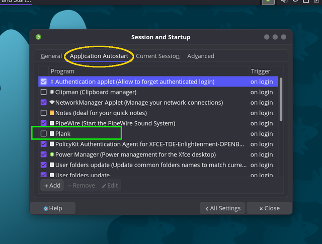
Task: Uncheck the PolicyKit Authentication Agent checkbox
Action: [x=44, y=144]
